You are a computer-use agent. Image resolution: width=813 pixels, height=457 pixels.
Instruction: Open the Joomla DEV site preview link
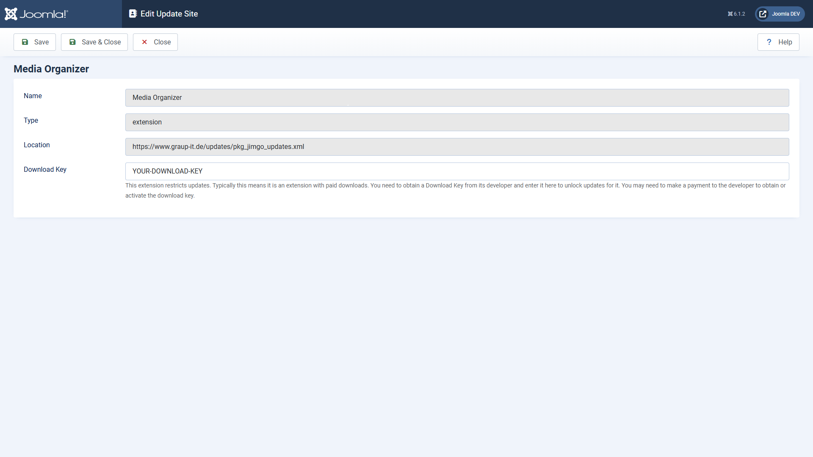780,14
